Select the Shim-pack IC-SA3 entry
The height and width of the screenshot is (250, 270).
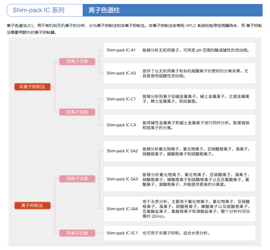point(122,179)
